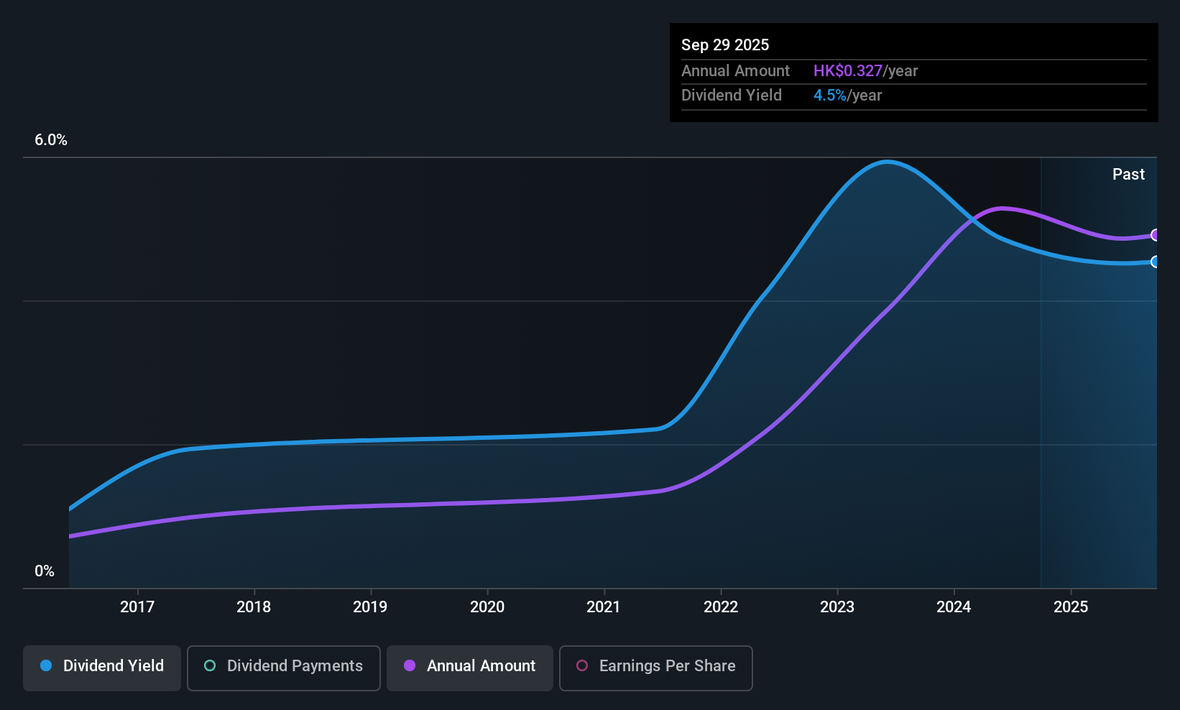Click the 0% y-axis label
The width and height of the screenshot is (1180, 710).
(45, 571)
